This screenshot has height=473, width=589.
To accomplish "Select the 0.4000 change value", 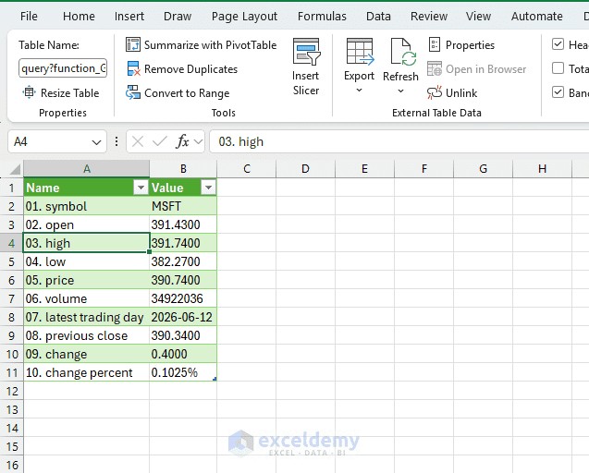I will pyautogui.click(x=183, y=354).
